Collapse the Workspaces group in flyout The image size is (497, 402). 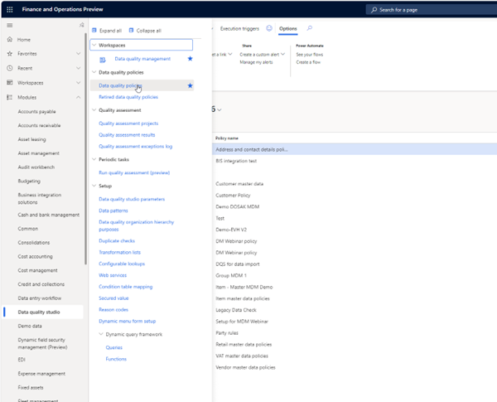point(94,45)
